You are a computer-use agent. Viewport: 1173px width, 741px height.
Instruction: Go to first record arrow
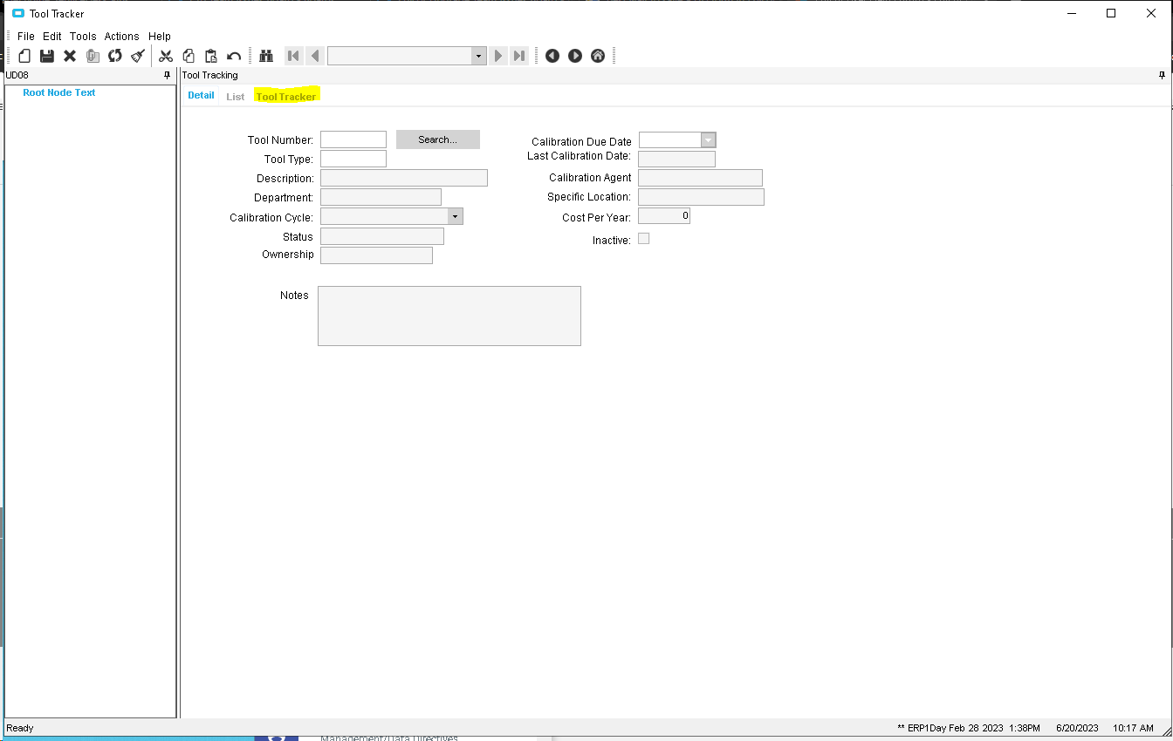tap(293, 56)
